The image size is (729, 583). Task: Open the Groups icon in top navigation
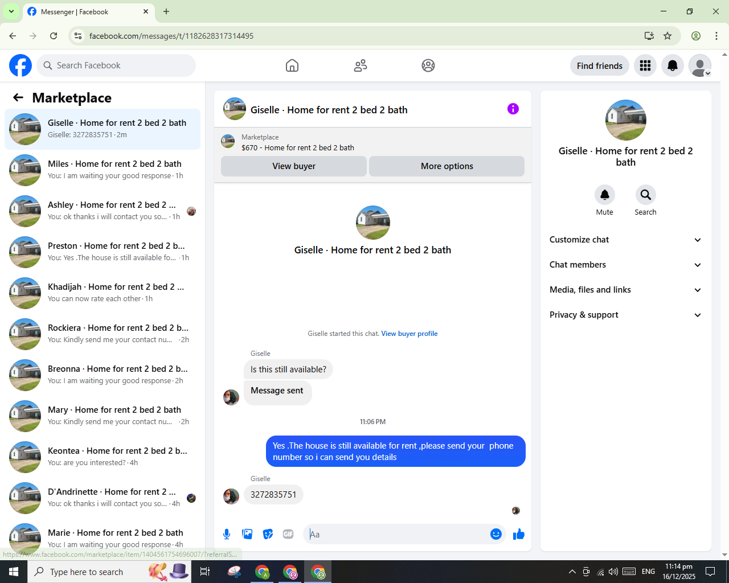coord(428,65)
